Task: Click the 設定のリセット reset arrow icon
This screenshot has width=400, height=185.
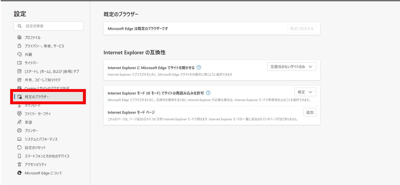Action: point(19,148)
